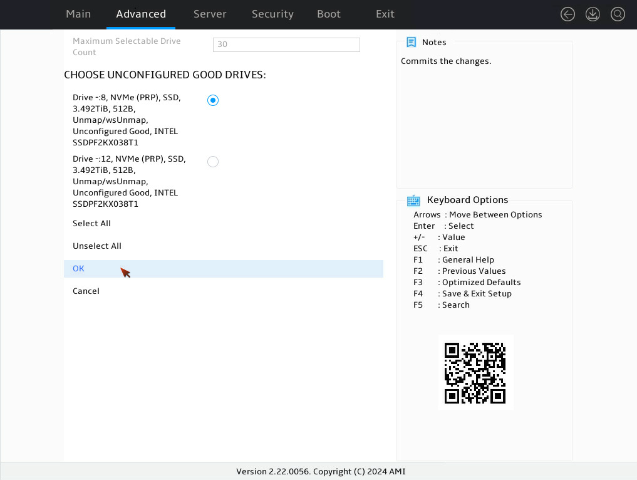
Task: Click 'Maximum Selectable Drive Count' label
Action: click(x=127, y=46)
